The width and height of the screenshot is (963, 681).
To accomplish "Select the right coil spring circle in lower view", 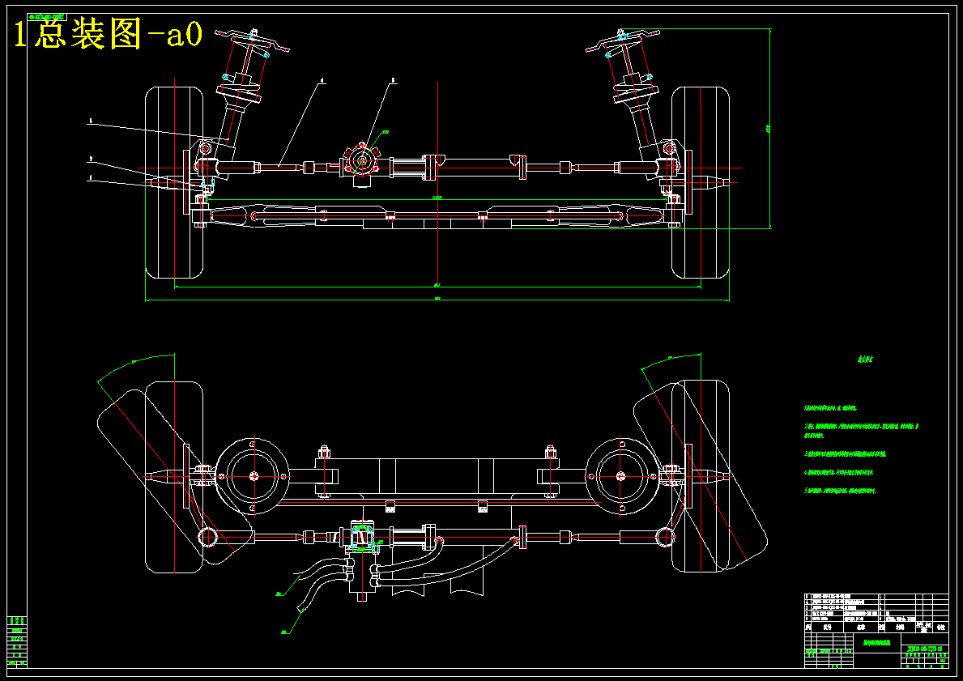I will pos(621,476).
